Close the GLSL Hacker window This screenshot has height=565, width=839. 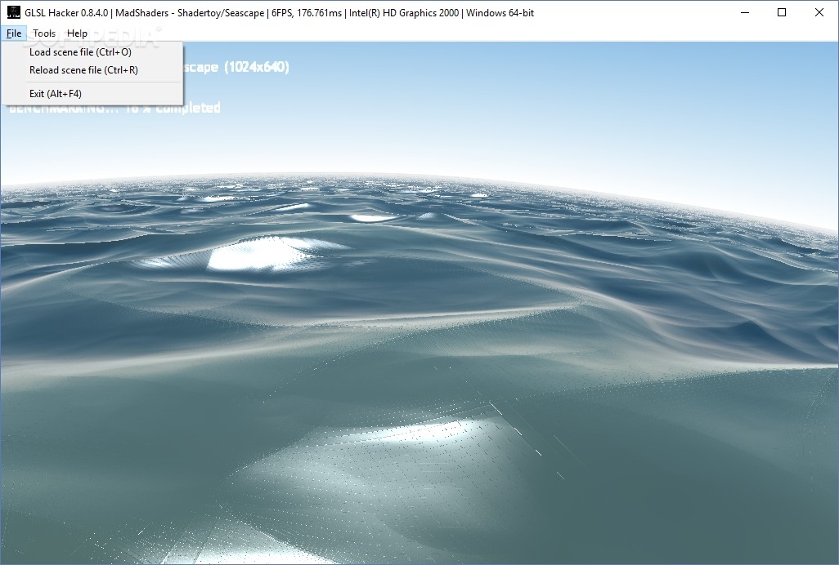pos(819,12)
